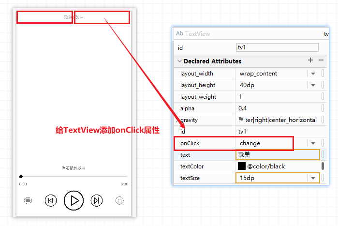Click resource picker beside layout_height row
The width and height of the screenshot is (338, 226).
tap(323, 85)
